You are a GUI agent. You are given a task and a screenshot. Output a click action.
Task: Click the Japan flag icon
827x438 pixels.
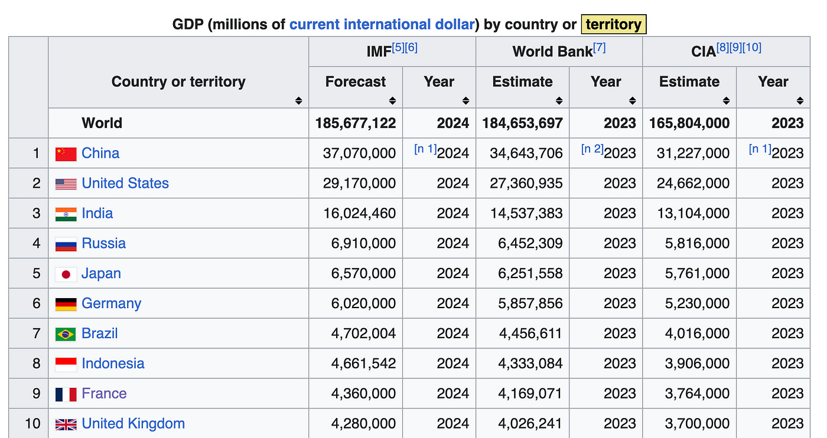66,274
